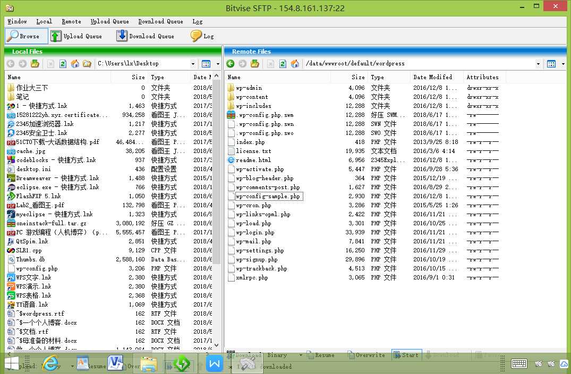Image resolution: width=571 pixels, height=374 pixels.
Task: Open the Download Queue toolbar button
Action: pyautogui.click(x=146, y=36)
